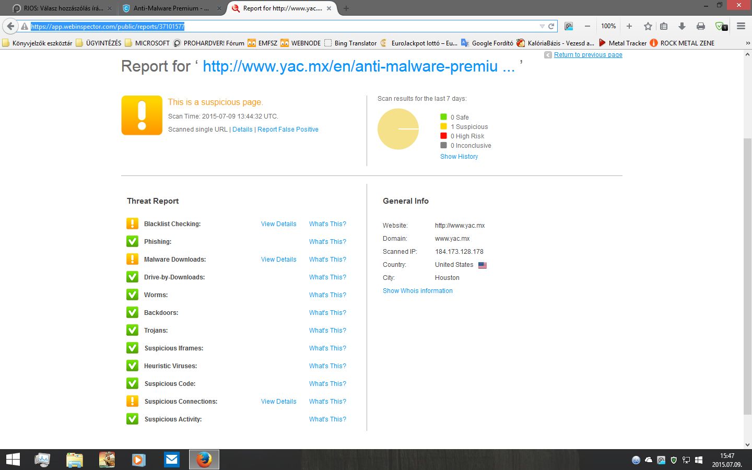Image resolution: width=752 pixels, height=470 pixels.
Task: Click the yellow suspicious warning icon
Action: [x=142, y=115]
